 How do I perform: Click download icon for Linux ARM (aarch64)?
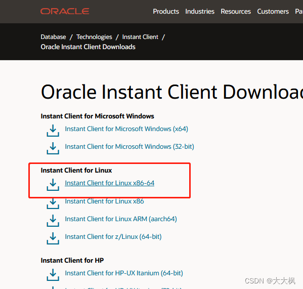click(53, 221)
